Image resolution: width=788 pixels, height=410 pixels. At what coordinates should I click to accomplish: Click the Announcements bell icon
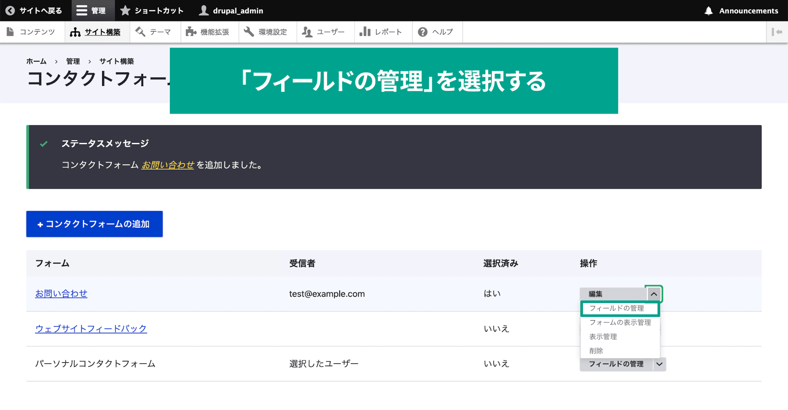708,11
